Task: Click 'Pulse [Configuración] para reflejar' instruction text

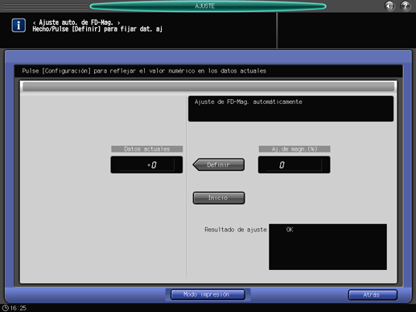Action: pos(144,71)
